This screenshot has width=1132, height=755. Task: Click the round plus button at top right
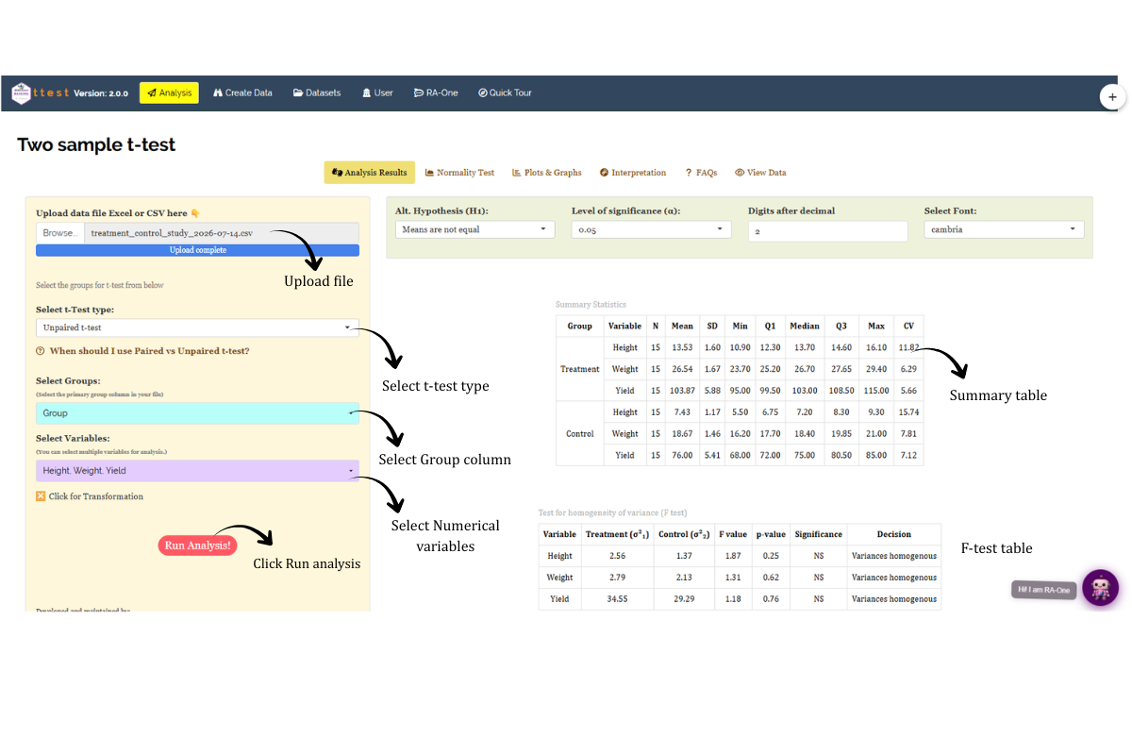coord(1112,96)
